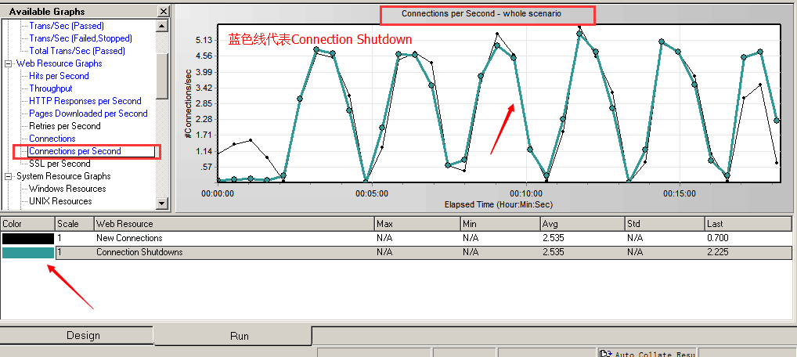Click the Scale column header
The image size is (797, 357).
(74, 224)
